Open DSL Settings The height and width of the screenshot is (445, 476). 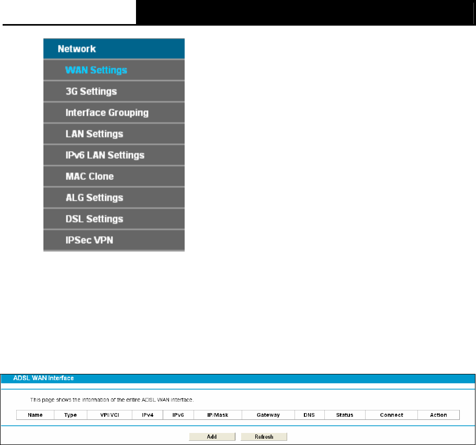[x=114, y=219]
